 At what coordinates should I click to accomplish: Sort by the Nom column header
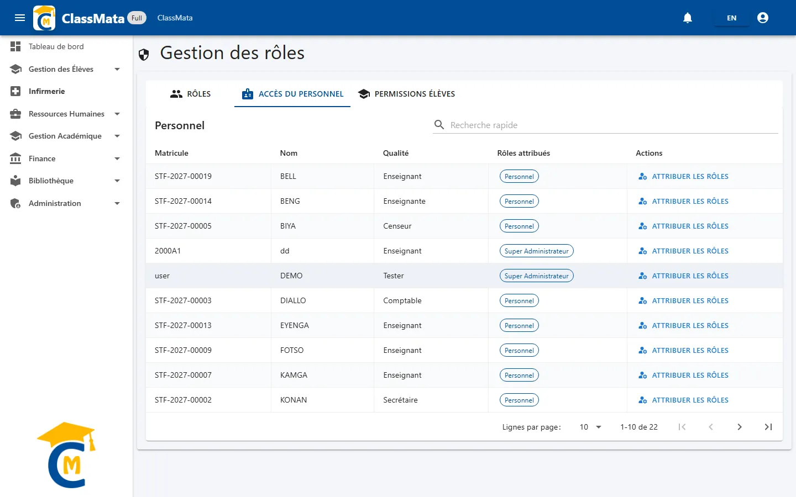tap(289, 153)
